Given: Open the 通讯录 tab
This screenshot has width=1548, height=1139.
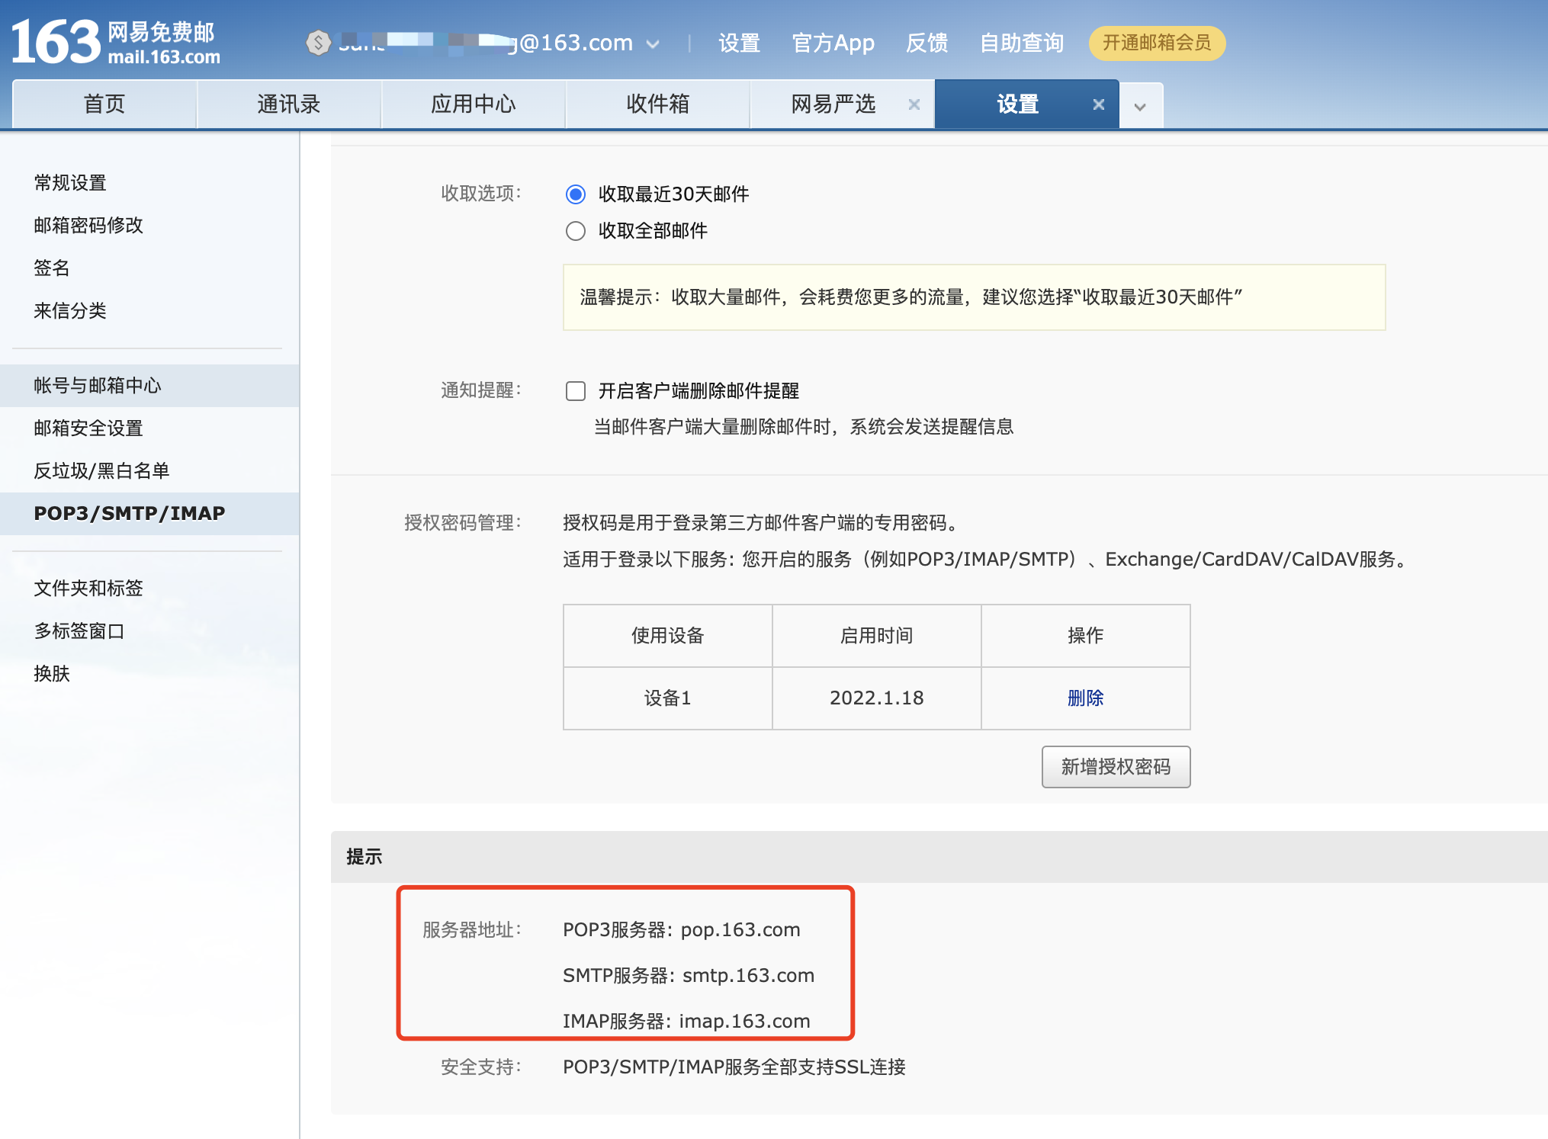Looking at the screenshot, I should tap(288, 104).
